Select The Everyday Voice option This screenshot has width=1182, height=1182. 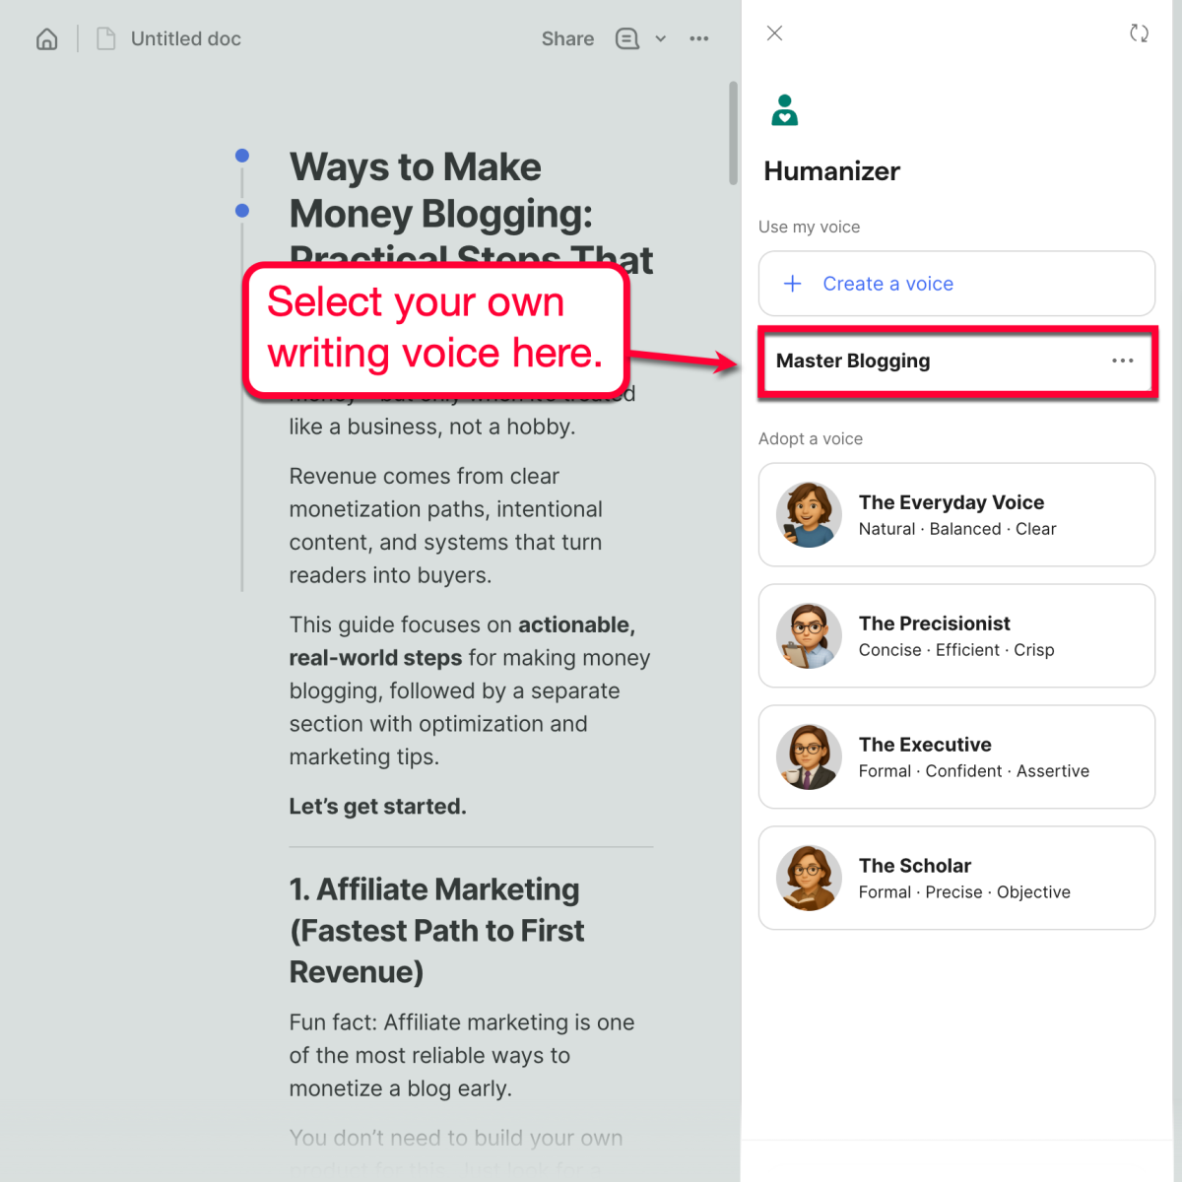point(955,514)
